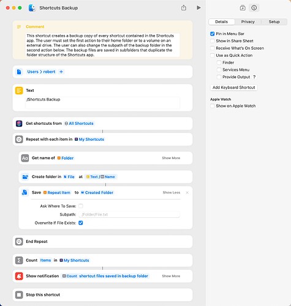The width and height of the screenshot is (291, 306).
Task: Run the shortcut with play button
Action: (198, 8)
